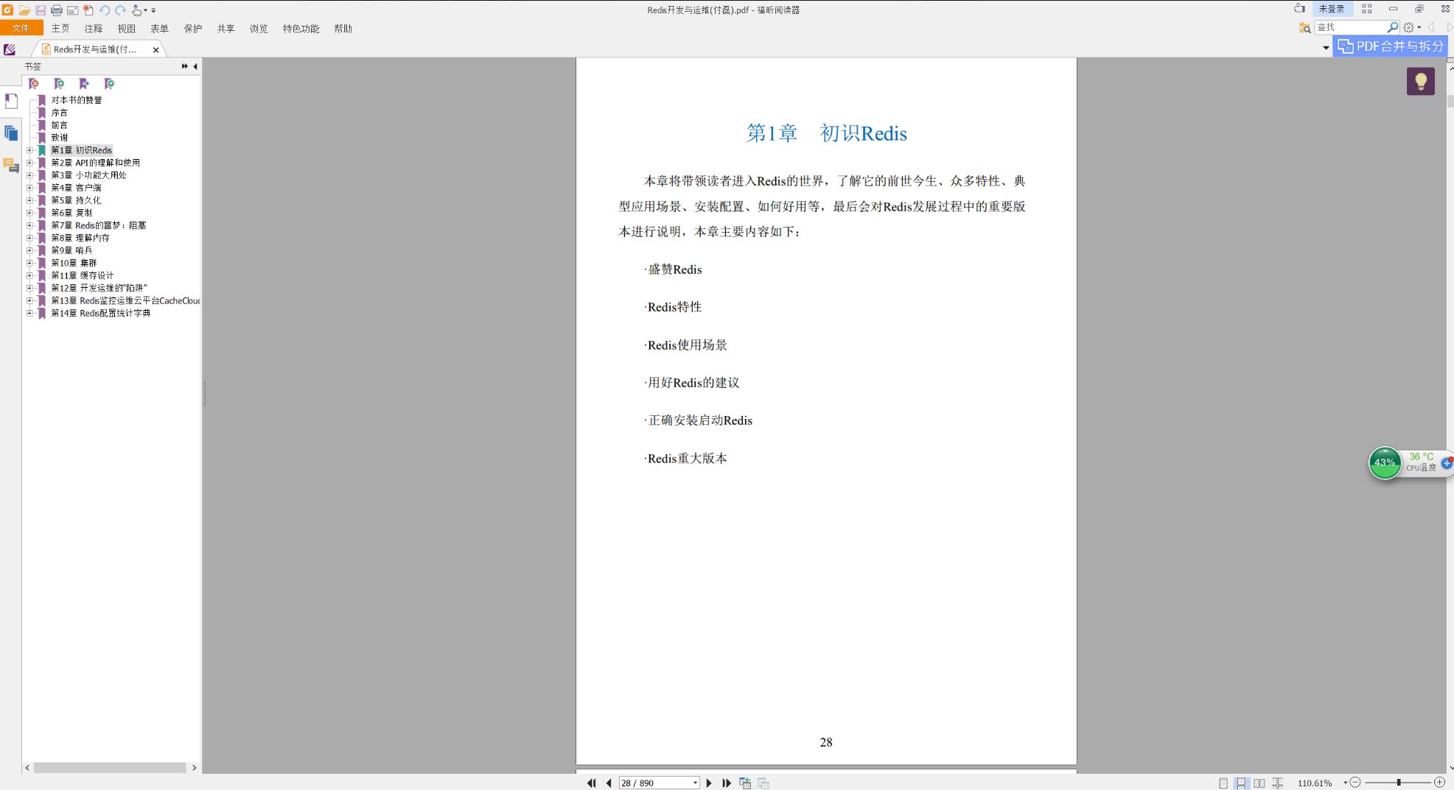The width and height of the screenshot is (1454, 790).
Task: Select the hand touch mode icon
Action: pyautogui.click(x=136, y=10)
